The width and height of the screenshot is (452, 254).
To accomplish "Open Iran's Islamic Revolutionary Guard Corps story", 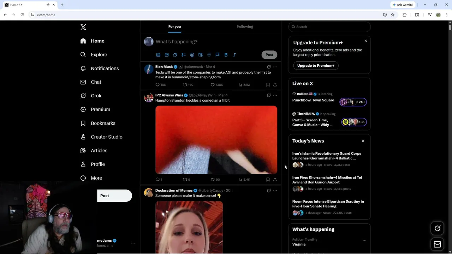I will point(329,159).
